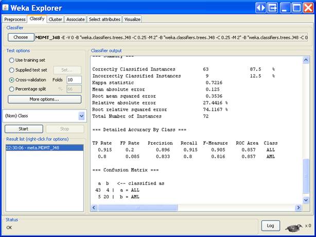This screenshot has height=237, width=316.
Task: Click the Kappa statistic value 0.7216
Action: (214, 83)
